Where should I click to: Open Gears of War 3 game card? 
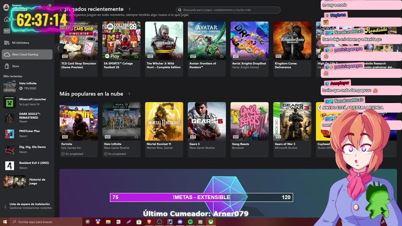tap(292, 129)
